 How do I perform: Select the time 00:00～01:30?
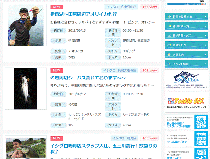[x=133, y=94]
